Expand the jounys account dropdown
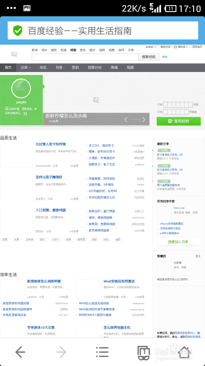 tap(151, 47)
